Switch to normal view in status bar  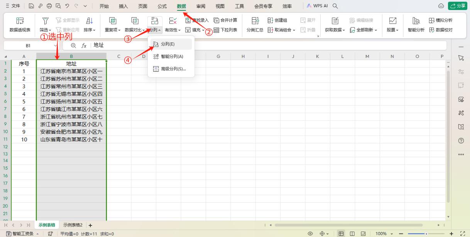[342, 234]
